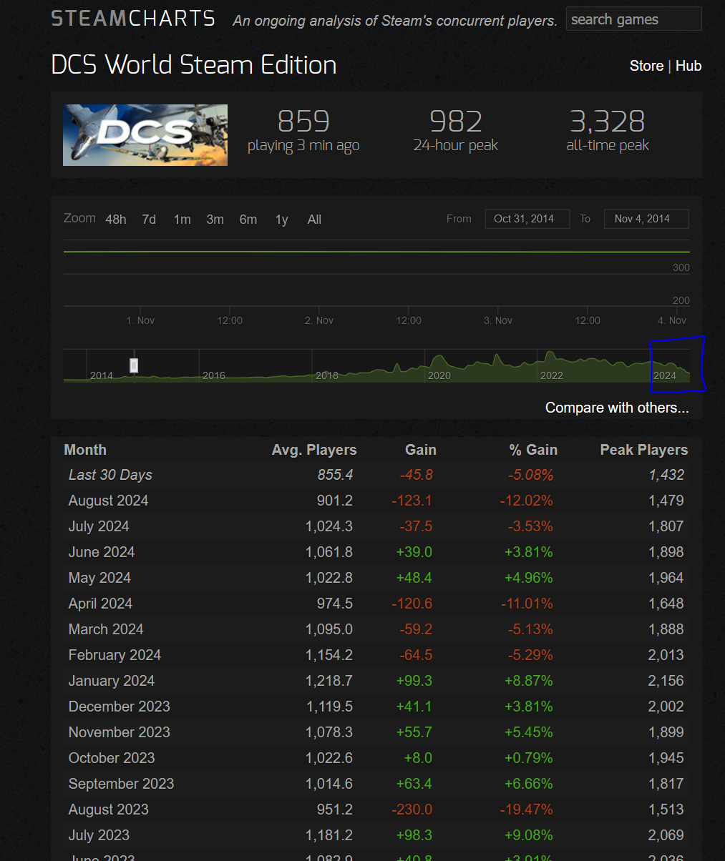
Task: Set chart zoom to 7d
Action: [149, 220]
